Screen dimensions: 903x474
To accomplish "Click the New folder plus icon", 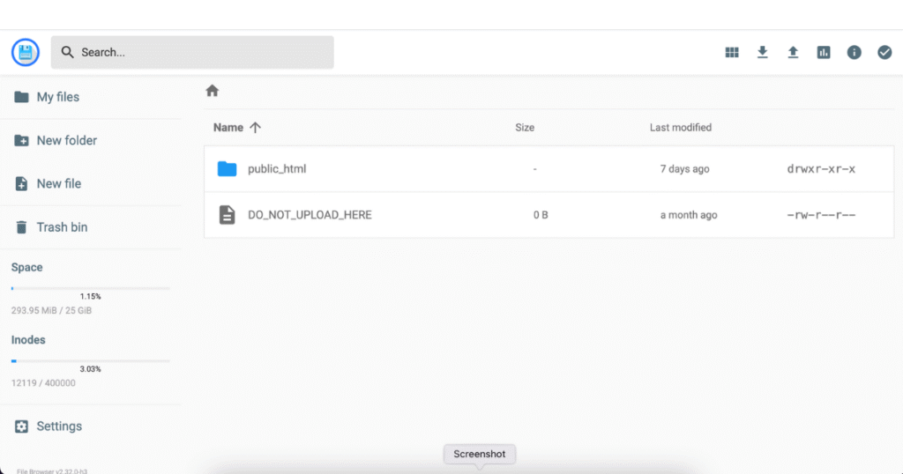I will [x=21, y=140].
